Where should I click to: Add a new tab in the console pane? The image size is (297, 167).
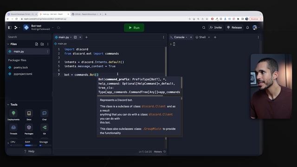pos(215,37)
